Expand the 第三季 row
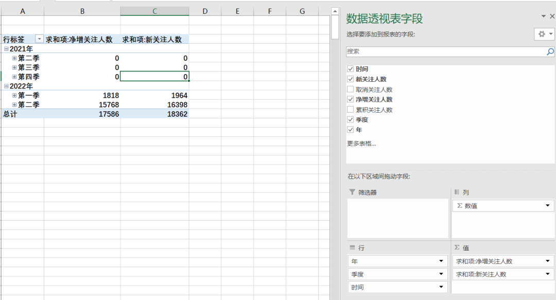 (x=14, y=67)
